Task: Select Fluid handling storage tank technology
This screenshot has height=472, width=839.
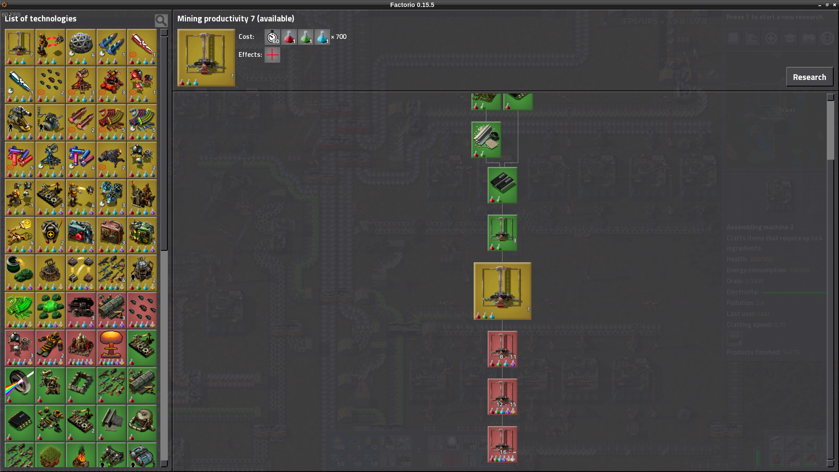Action: [142, 423]
